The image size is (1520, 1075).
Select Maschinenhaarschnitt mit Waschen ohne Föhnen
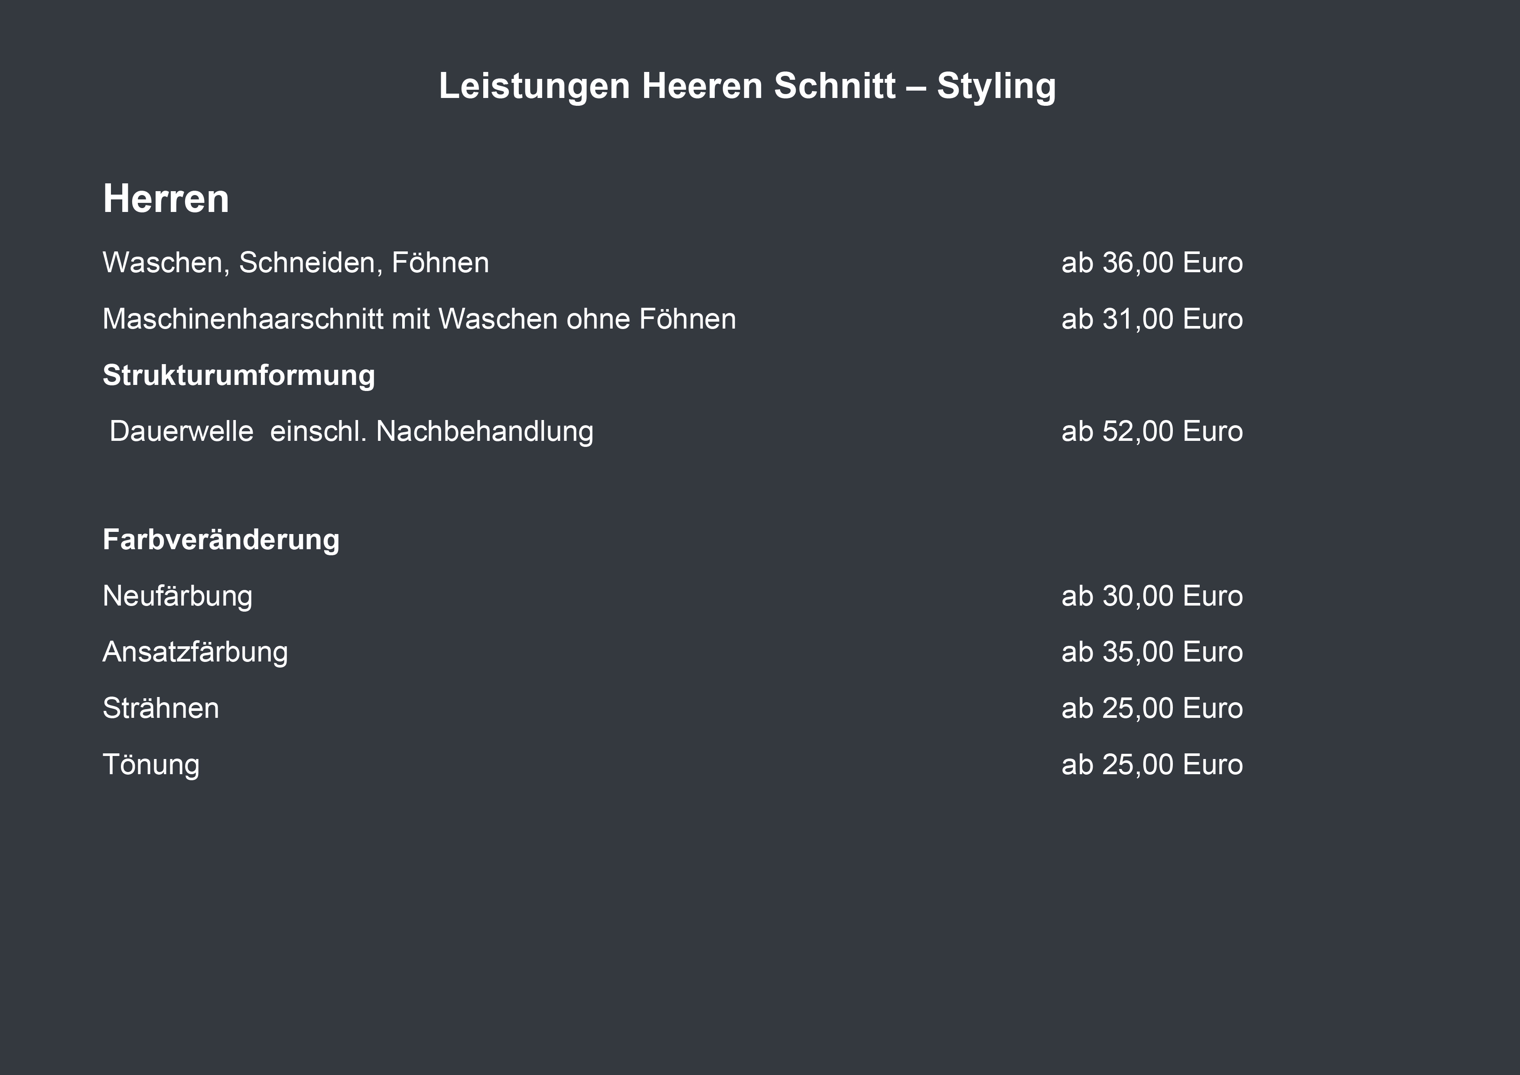[x=420, y=319]
